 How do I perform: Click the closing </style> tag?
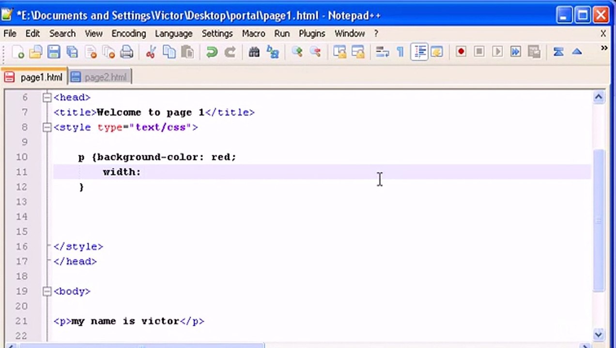[78, 246]
